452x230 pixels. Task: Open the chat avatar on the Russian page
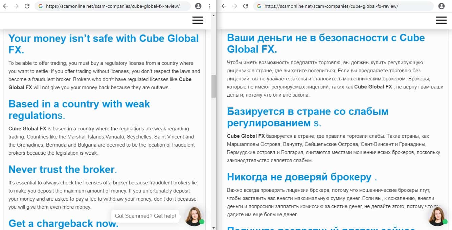coord(437,216)
